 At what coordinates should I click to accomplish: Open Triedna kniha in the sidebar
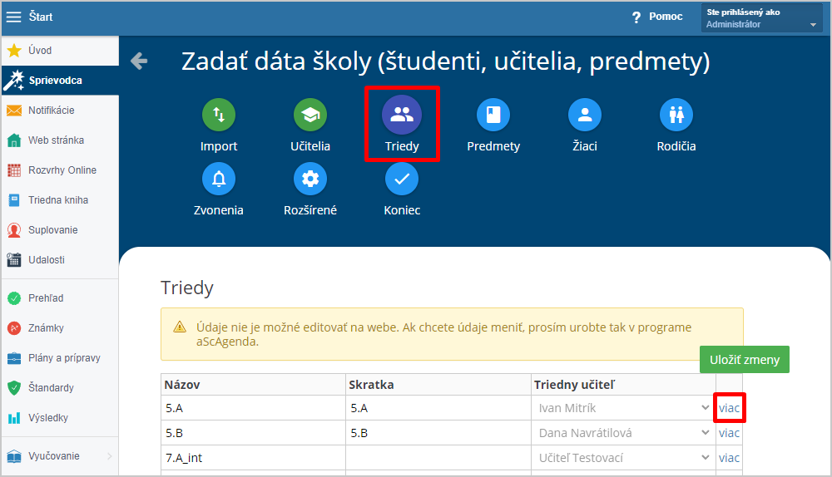tap(58, 200)
